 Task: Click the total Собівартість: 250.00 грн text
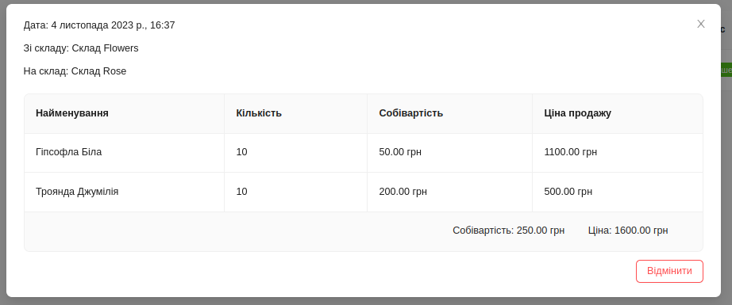tap(508, 231)
